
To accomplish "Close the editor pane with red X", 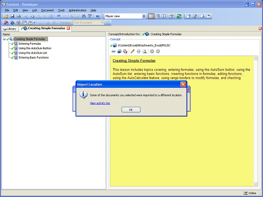I will coord(260,28).
